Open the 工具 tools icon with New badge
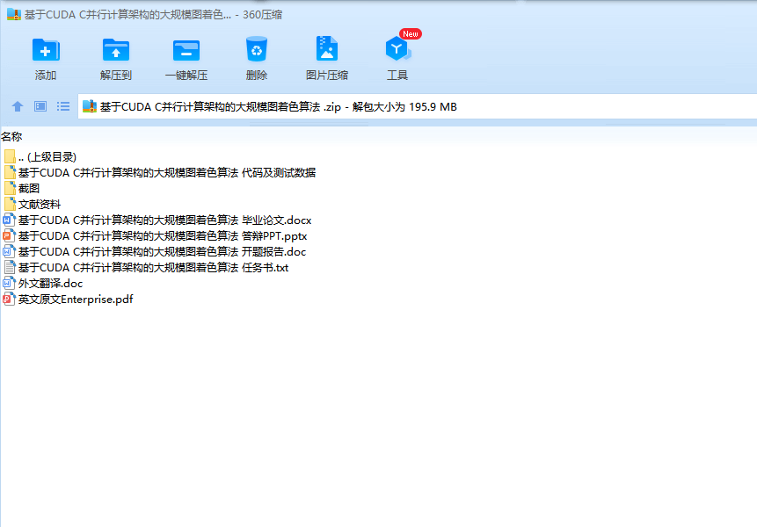This screenshot has width=757, height=527. pyautogui.click(x=397, y=49)
